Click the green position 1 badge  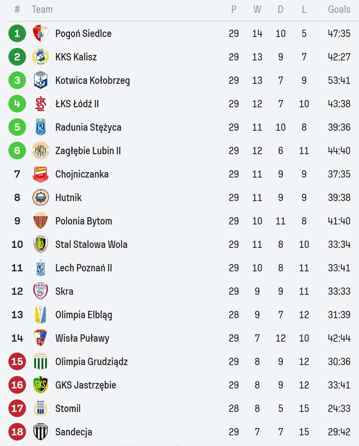(x=17, y=33)
